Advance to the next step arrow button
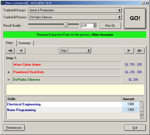Image resolution: width=150 pixels, height=135 pixels. [129, 51]
